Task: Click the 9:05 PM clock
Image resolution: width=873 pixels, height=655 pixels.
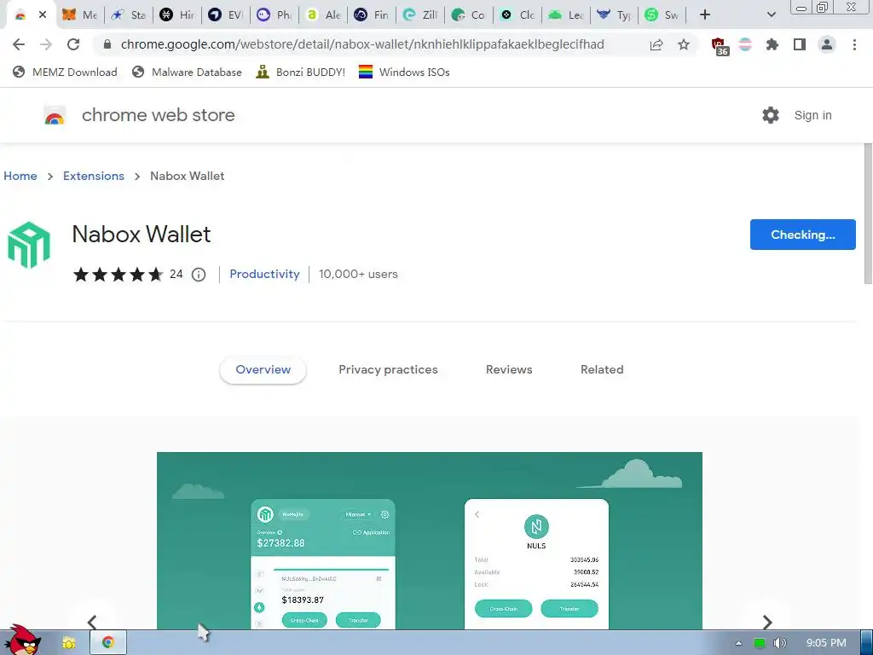Action: point(826,643)
